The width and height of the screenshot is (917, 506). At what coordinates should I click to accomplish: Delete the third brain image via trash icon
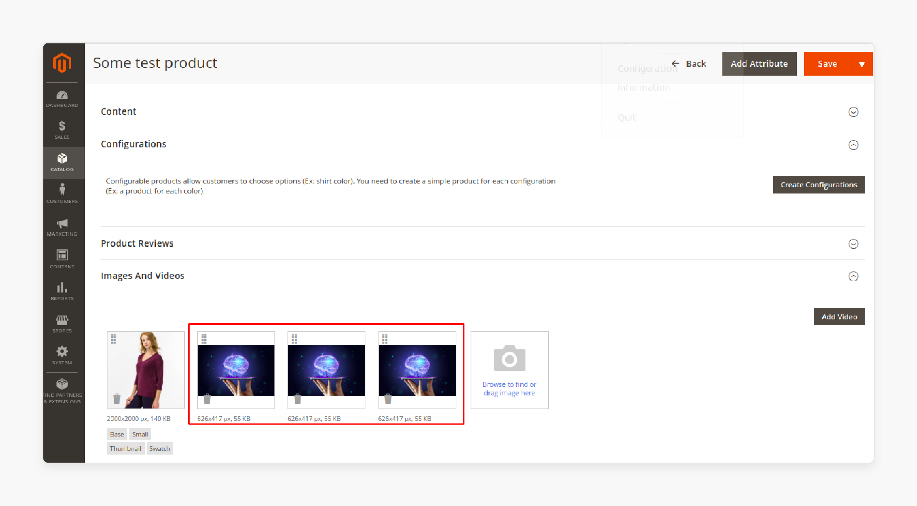tap(388, 399)
